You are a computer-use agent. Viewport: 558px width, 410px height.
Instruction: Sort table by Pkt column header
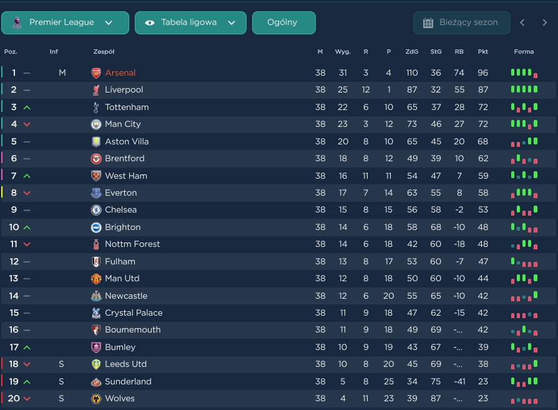coord(482,52)
